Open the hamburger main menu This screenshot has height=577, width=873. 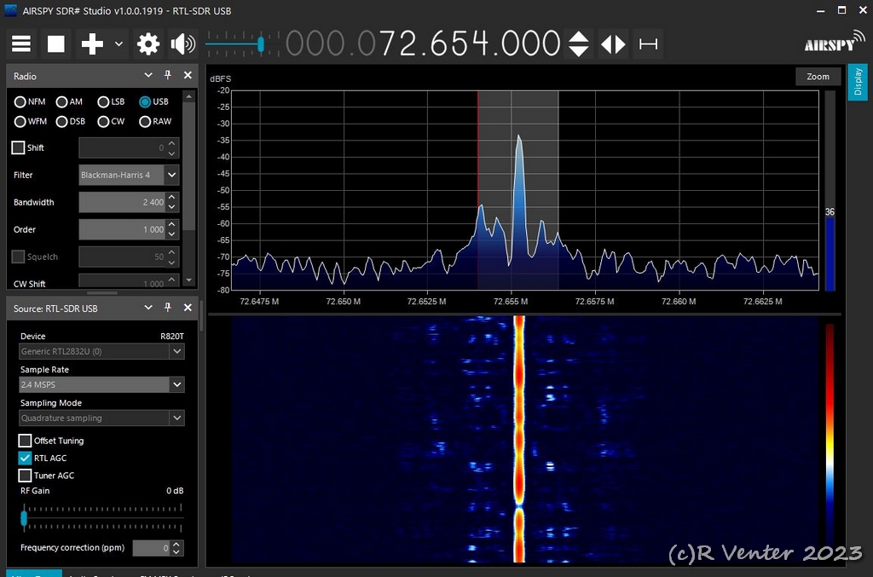[21, 43]
